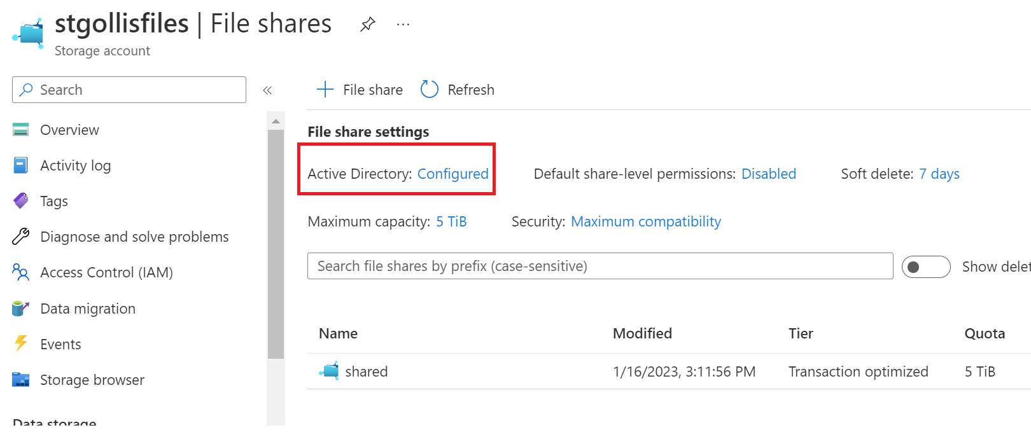Image resolution: width=1031 pixels, height=437 pixels.
Task: Open Events via the lightning bolt icon
Action: [20, 343]
